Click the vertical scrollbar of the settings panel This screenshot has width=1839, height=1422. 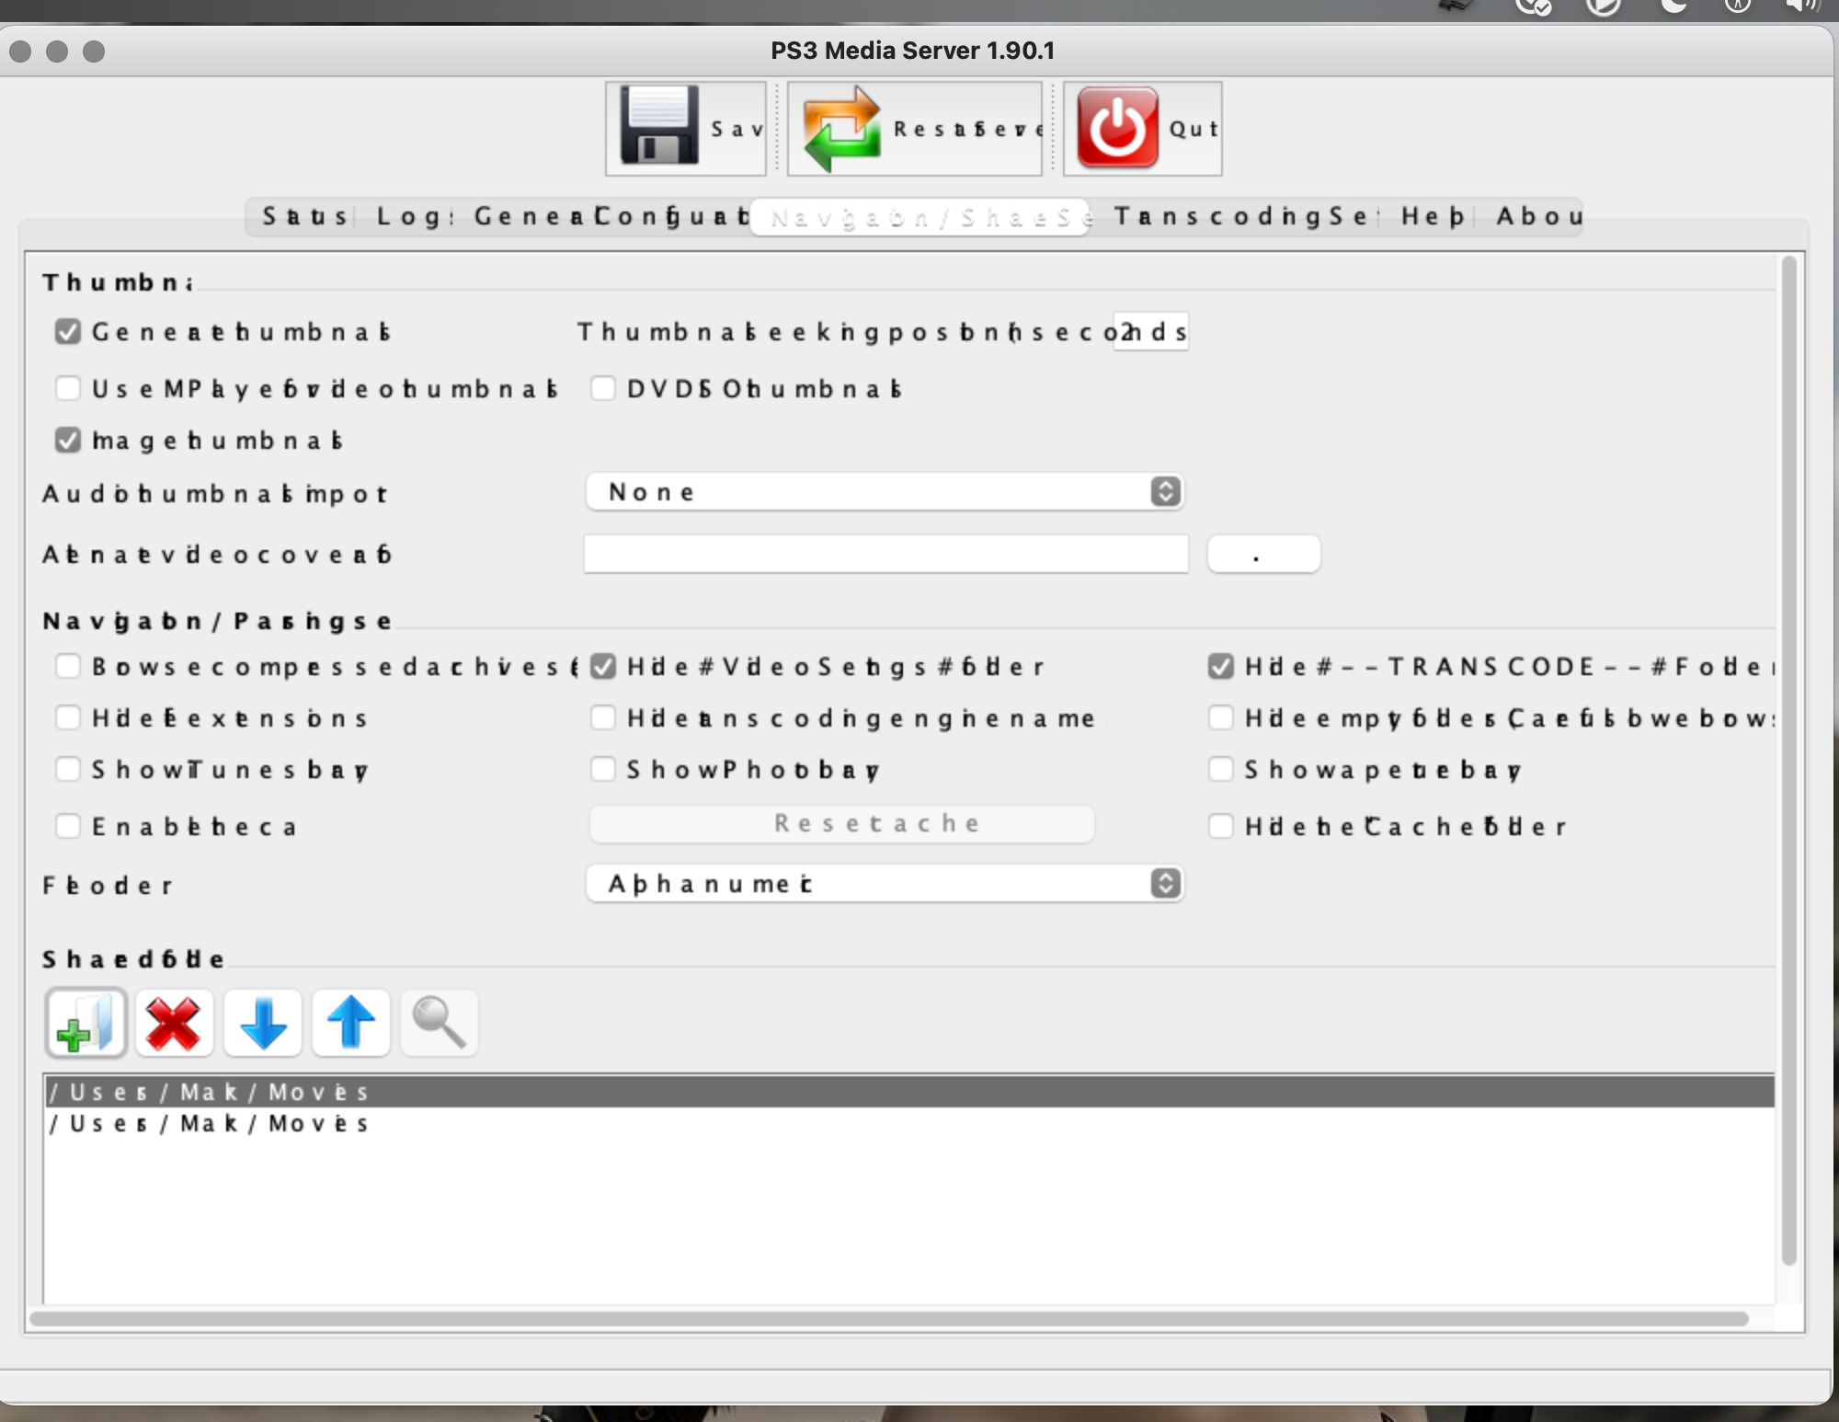pos(1788,760)
